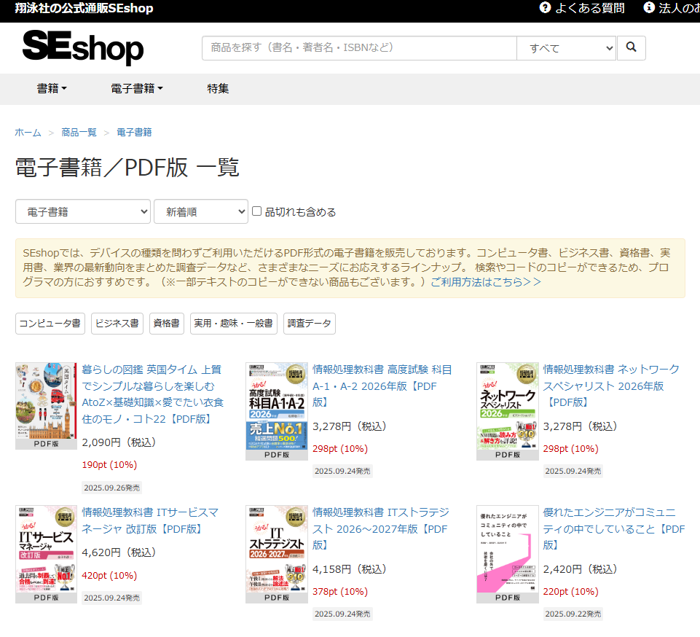This screenshot has width=700, height=637.
Task: Open title link 情報処理教科書 ITストラテジスト 2026～2027年版
Action: (381, 528)
